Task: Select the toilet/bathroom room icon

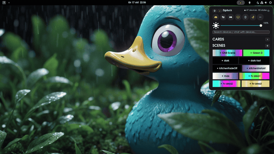Action: click(x=253, y=17)
